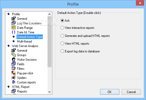Click the Profile root node star icon
Viewport: 146px width, 100px height.
[9, 14]
